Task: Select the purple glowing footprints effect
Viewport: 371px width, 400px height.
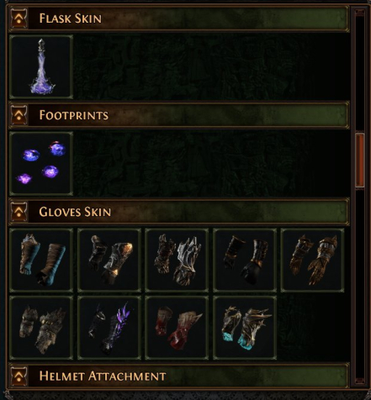Action: pyautogui.click(x=41, y=164)
